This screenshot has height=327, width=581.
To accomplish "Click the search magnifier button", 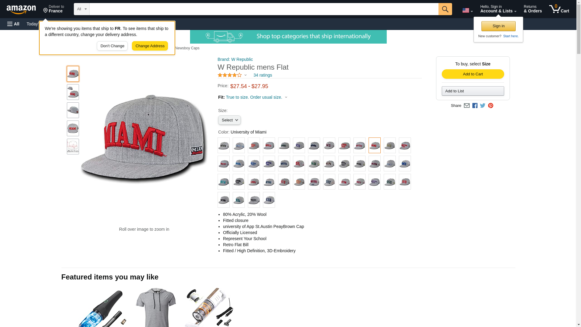I will coord(445,9).
